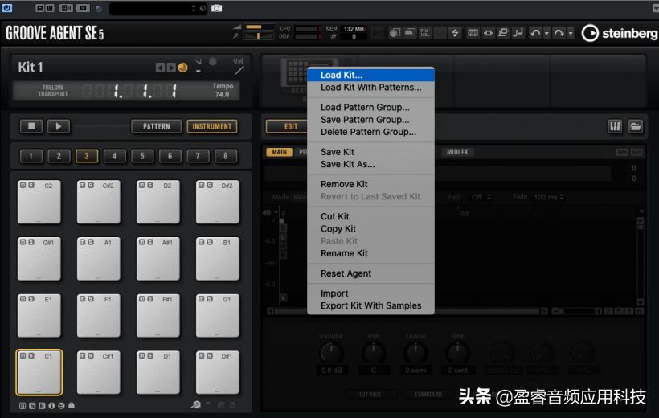
Task: Switch to PATTERN pads
Action: coord(157,126)
